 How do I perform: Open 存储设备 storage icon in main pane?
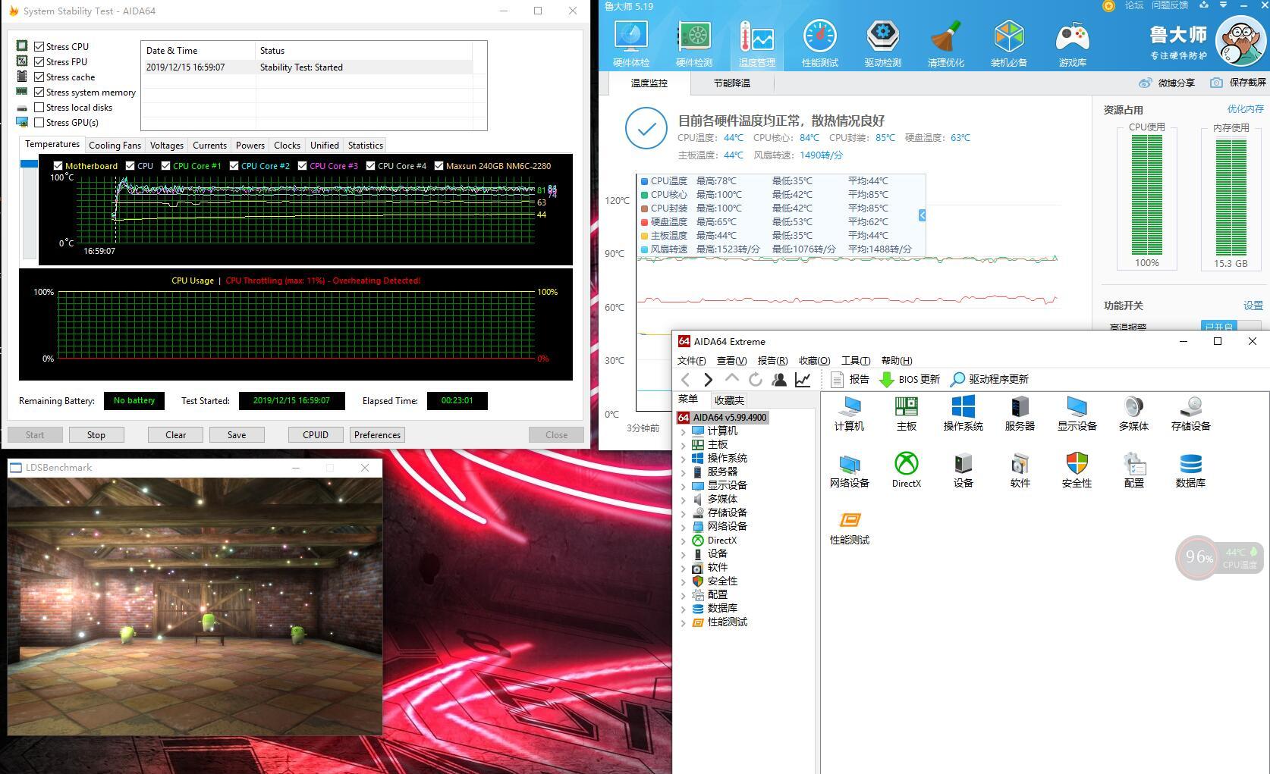click(x=1191, y=414)
